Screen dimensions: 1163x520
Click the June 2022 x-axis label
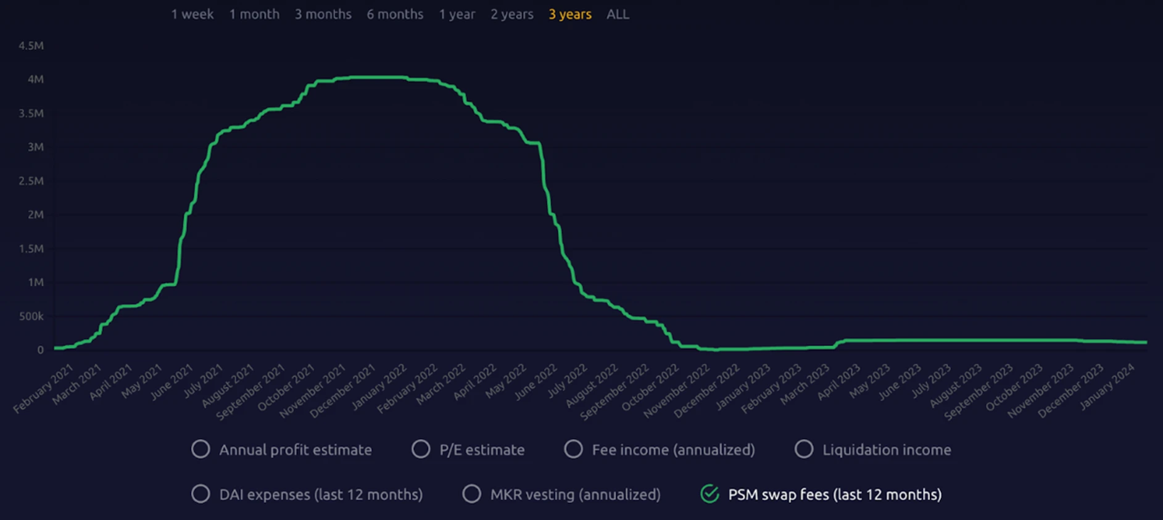tap(537, 381)
